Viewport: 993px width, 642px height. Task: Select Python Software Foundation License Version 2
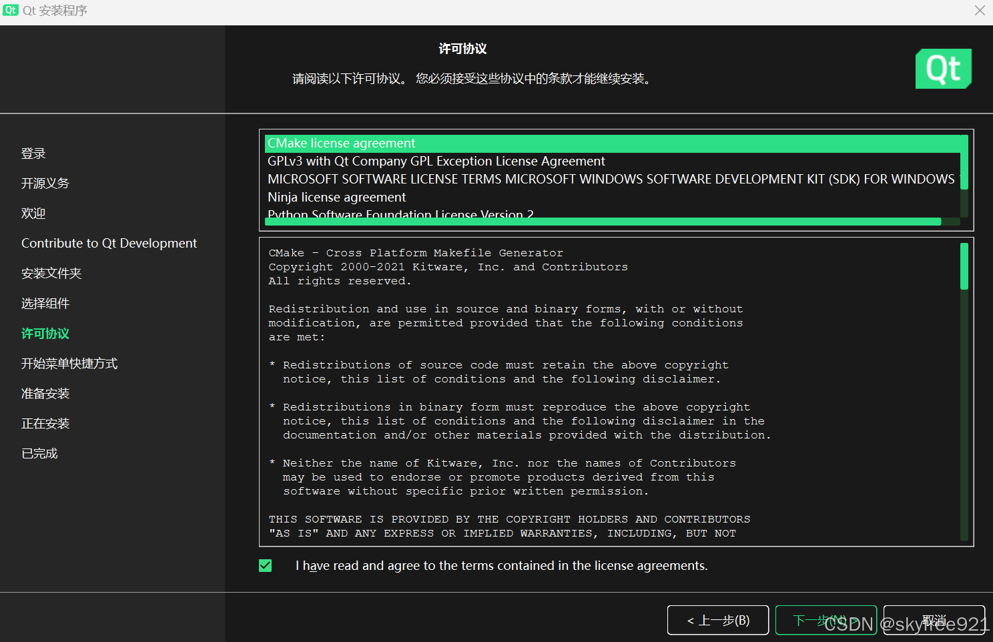pos(613,212)
